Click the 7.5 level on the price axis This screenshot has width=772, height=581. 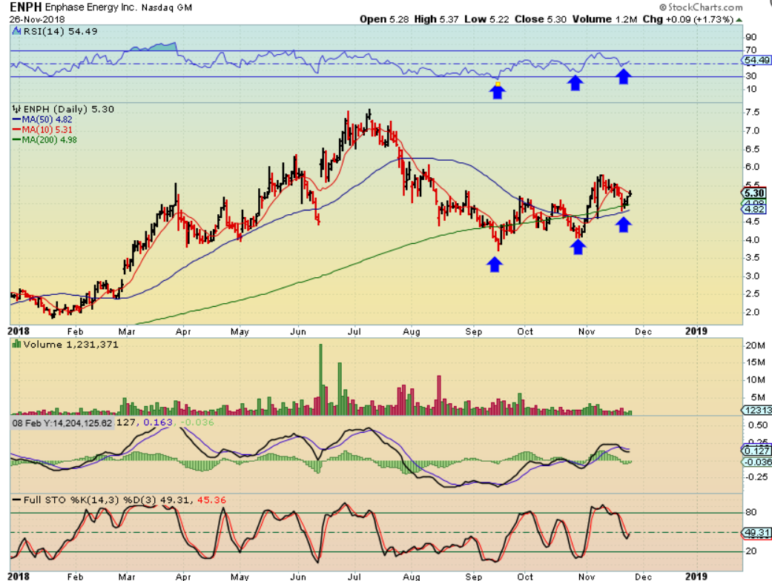pyautogui.click(x=752, y=112)
